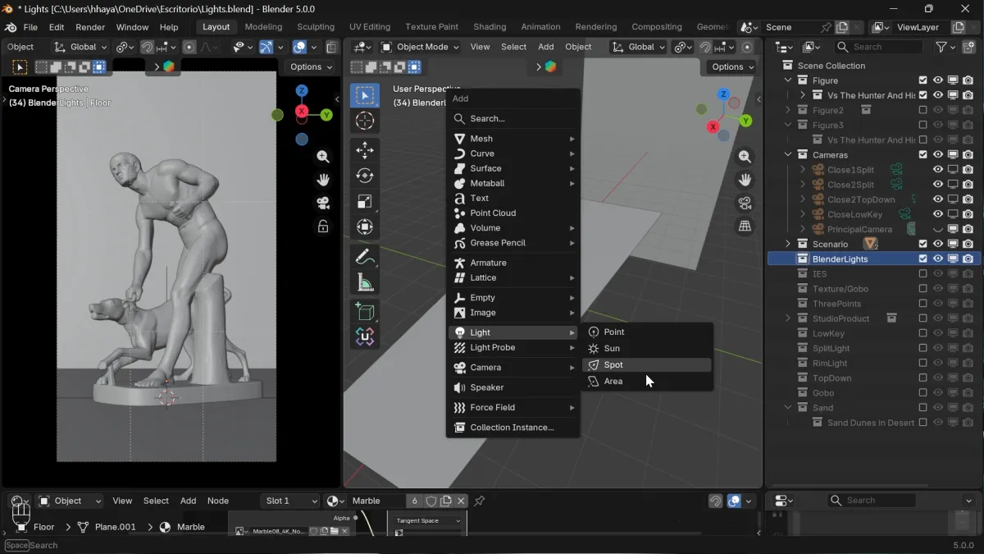Click Plane.001 in node editor breadcrumb
Screen dimensions: 984x554
click(115, 527)
